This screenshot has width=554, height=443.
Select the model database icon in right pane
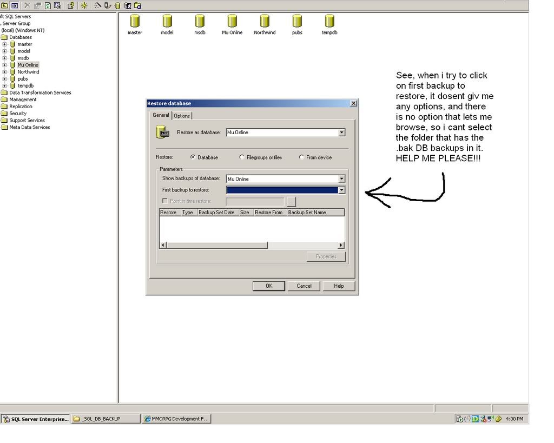click(167, 21)
